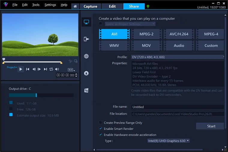Image resolution: width=228 pixels, height=152 pixels.
Task: Click the timecode field 00:00:00.000
Action: 65,75
